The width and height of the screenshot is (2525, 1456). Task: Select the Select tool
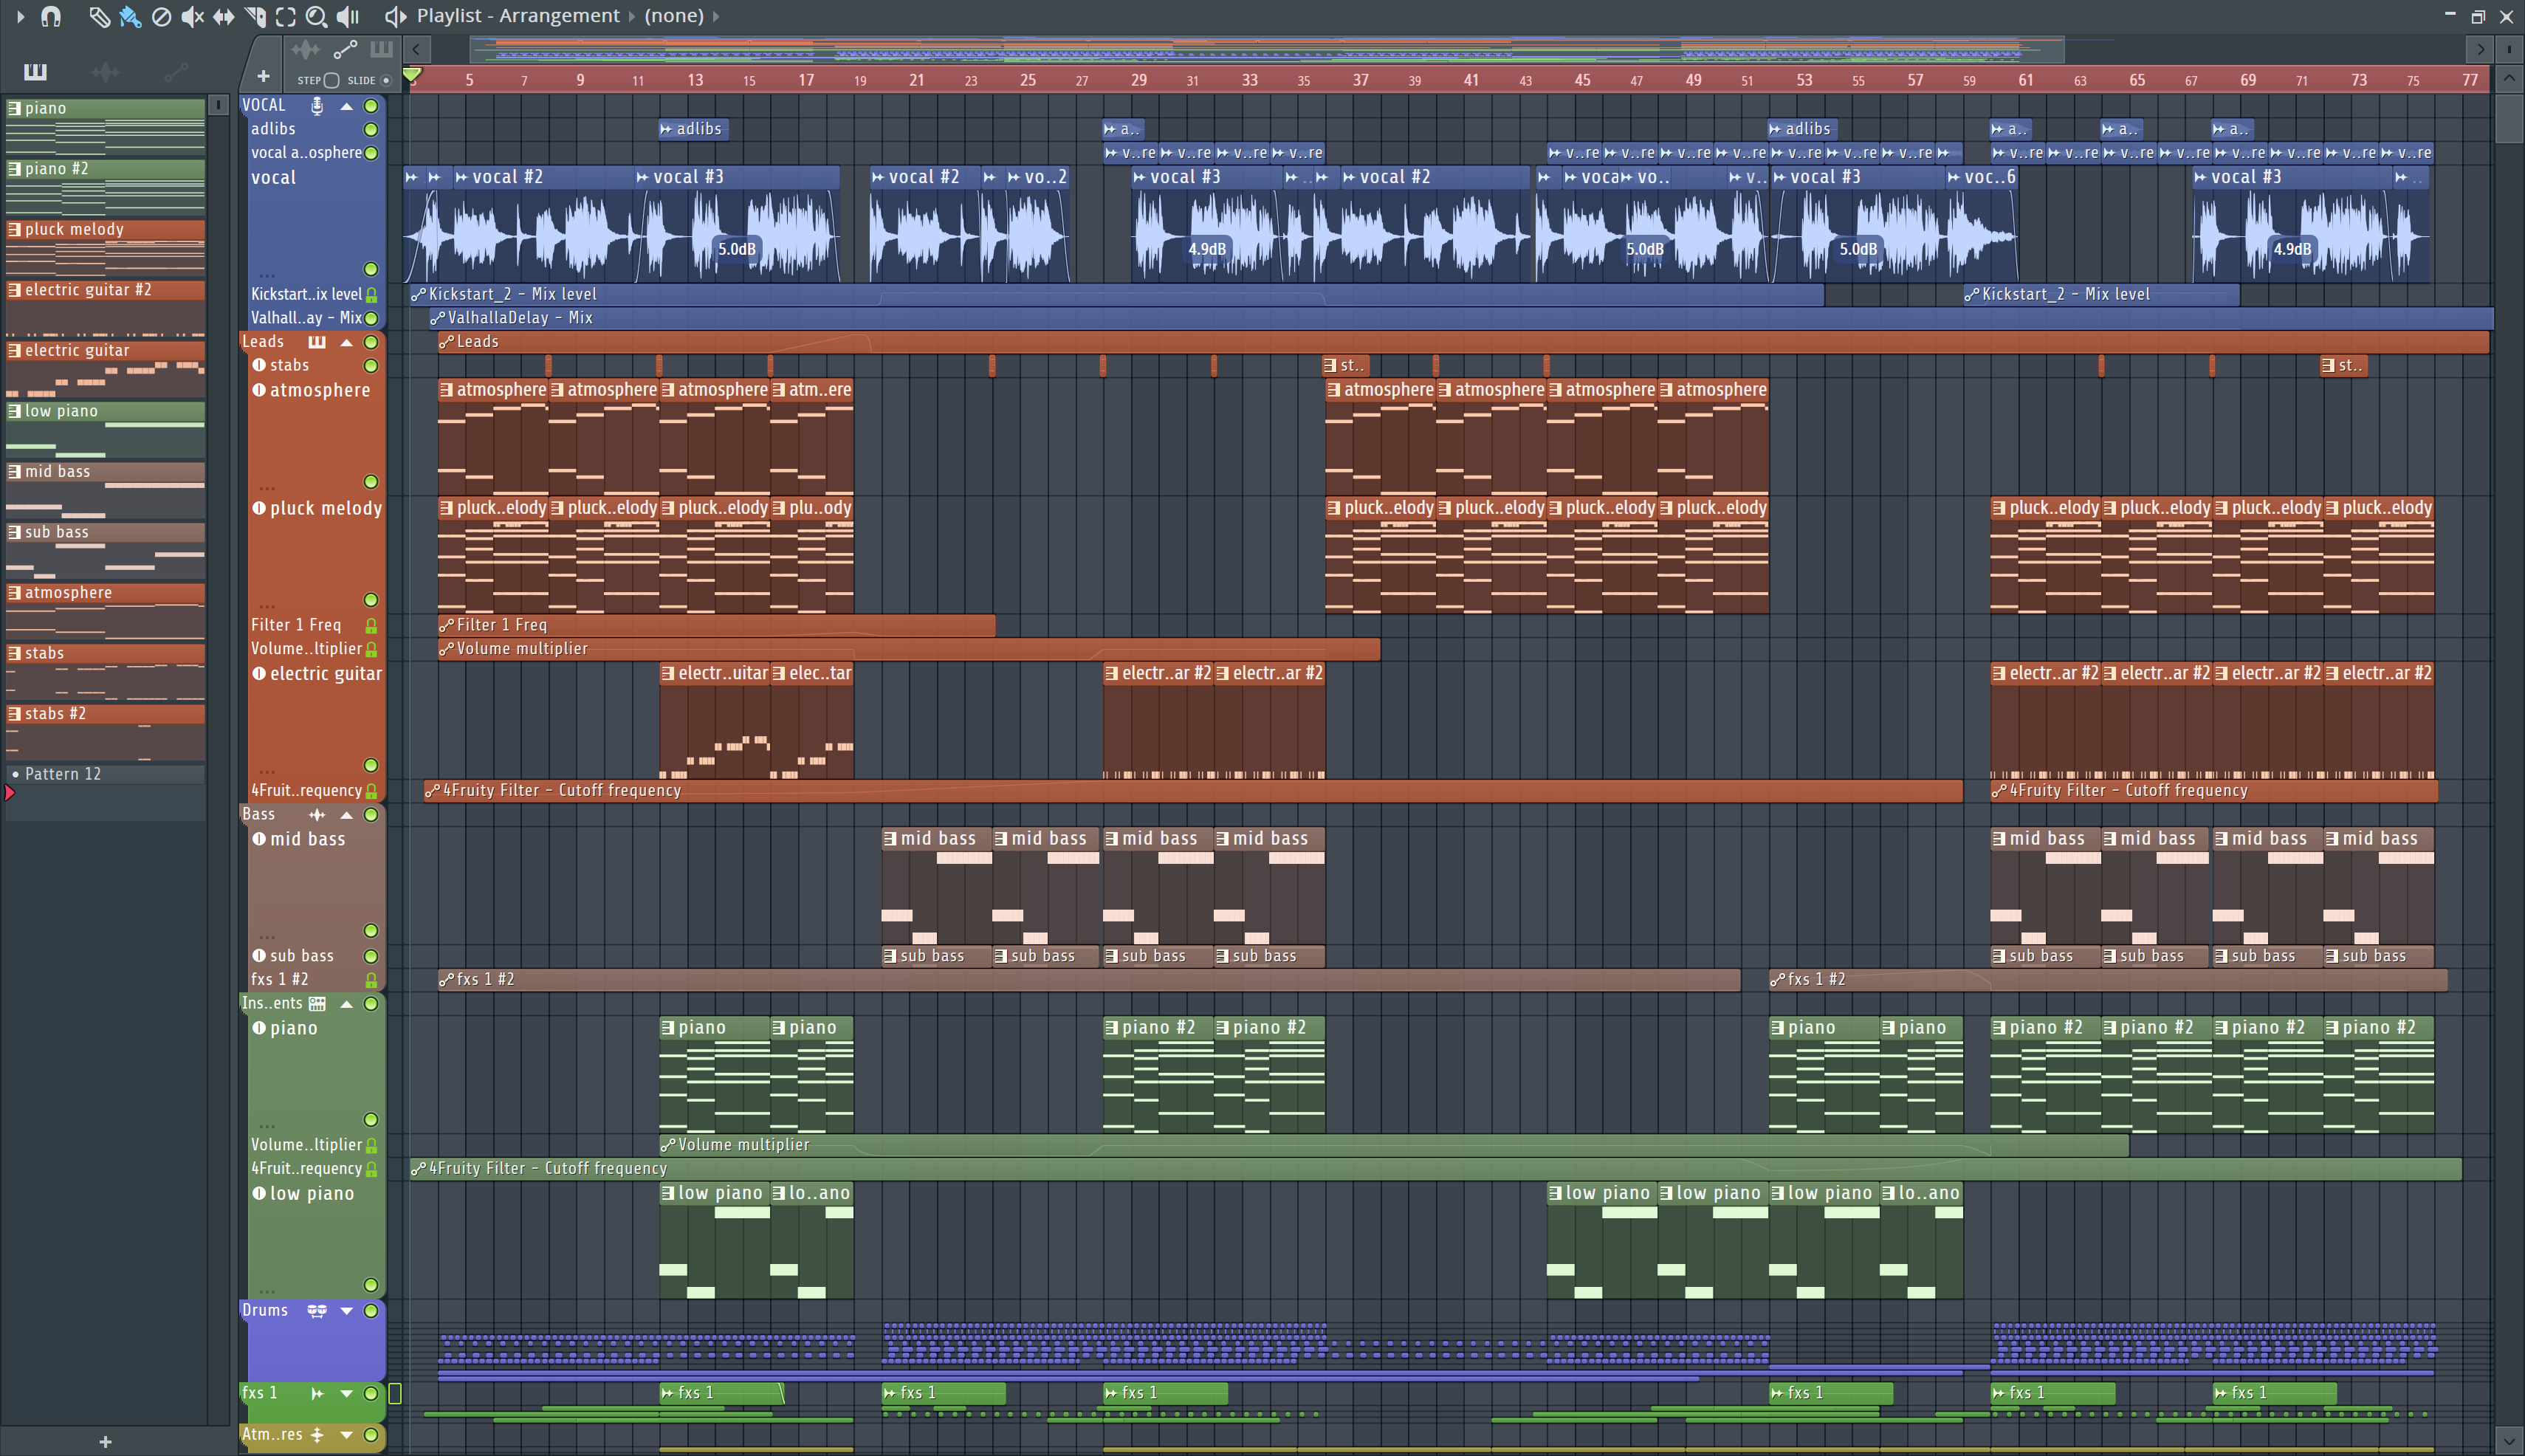tap(286, 16)
